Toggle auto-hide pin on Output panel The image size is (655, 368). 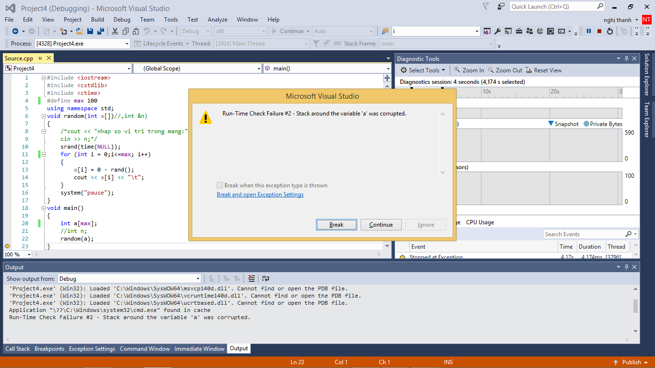click(626, 267)
